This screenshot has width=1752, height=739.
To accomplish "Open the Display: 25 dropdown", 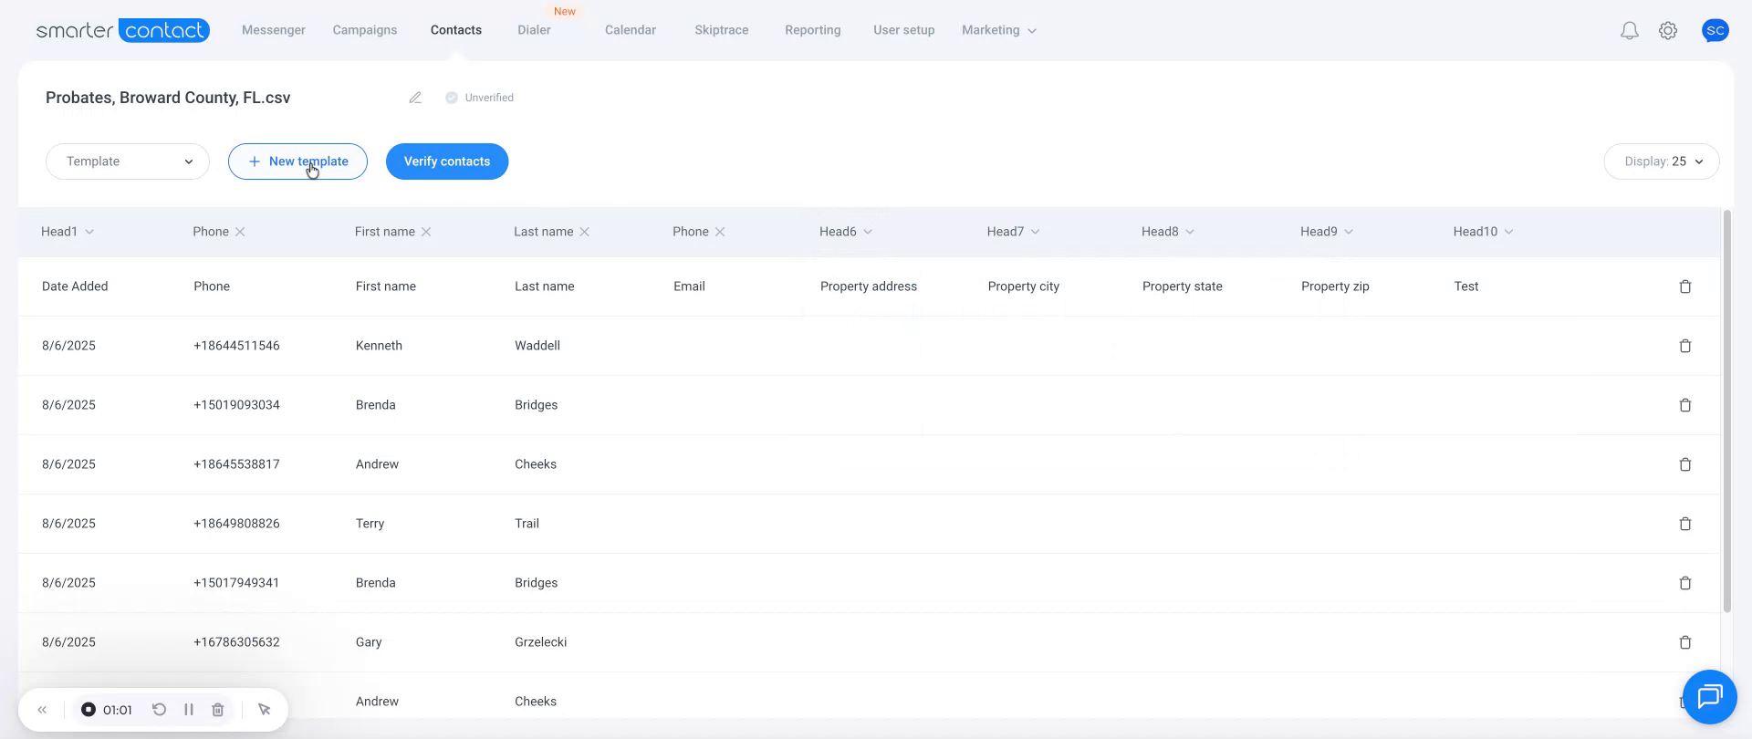I will (x=1662, y=161).
